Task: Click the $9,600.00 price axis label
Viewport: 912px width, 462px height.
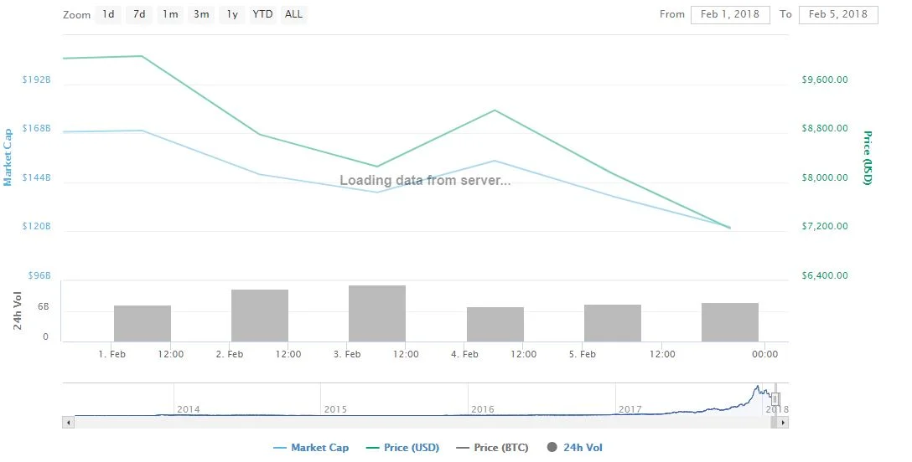Action: 825,80
